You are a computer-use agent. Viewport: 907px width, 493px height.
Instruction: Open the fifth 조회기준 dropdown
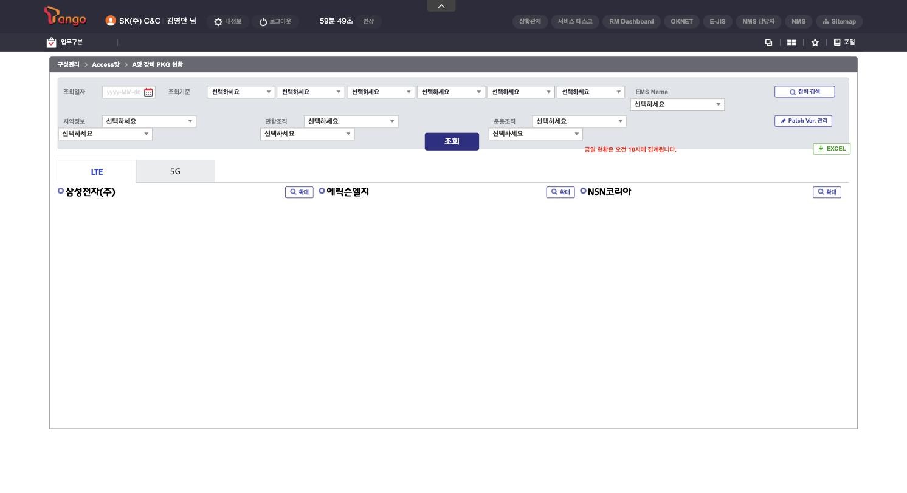pyautogui.click(x=521, y=92)
